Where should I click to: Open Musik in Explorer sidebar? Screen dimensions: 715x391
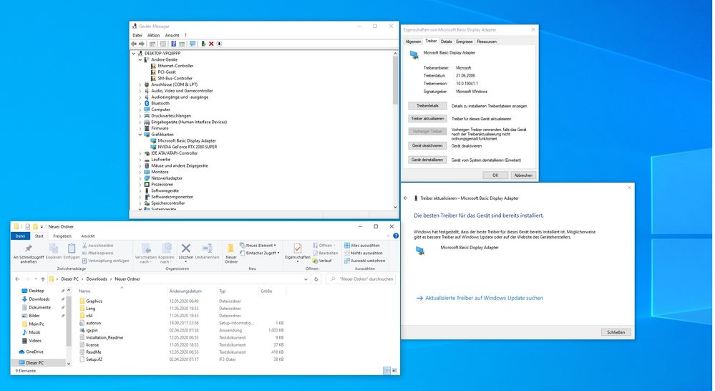(34, 332)
